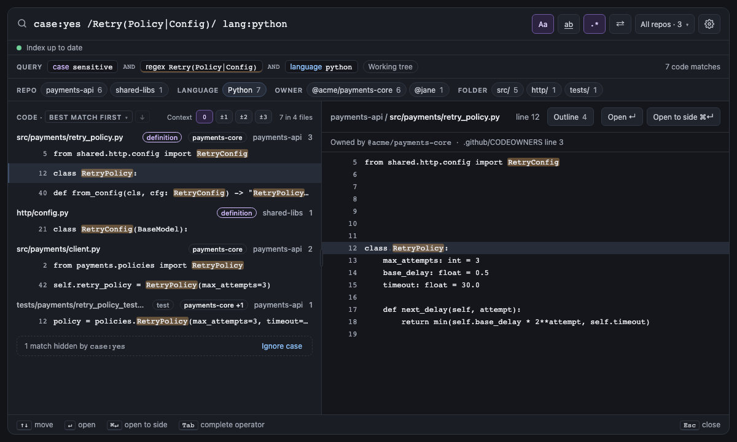This screenshot has width=737, height=442.
Task: Click definition badge on retry_policy.py
Action: click(163, 138)
